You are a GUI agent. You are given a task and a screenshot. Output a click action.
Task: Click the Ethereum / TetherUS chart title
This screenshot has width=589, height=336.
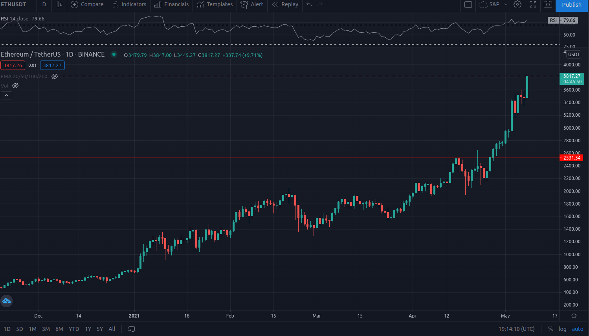(x=53, y=54)
